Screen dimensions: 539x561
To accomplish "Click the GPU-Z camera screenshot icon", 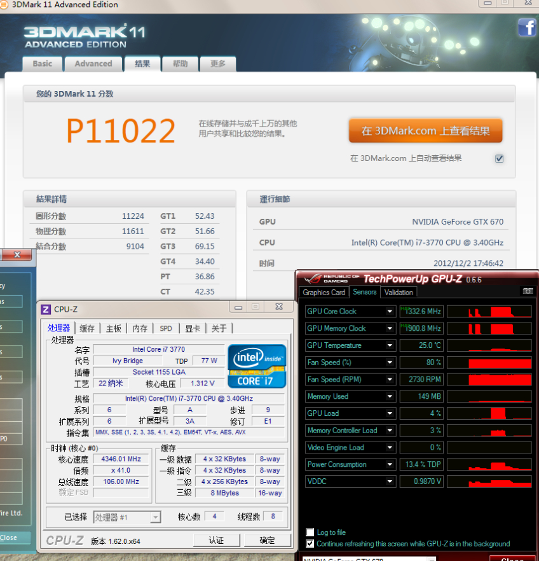I will pyautogui.click(x=528, y=291).
